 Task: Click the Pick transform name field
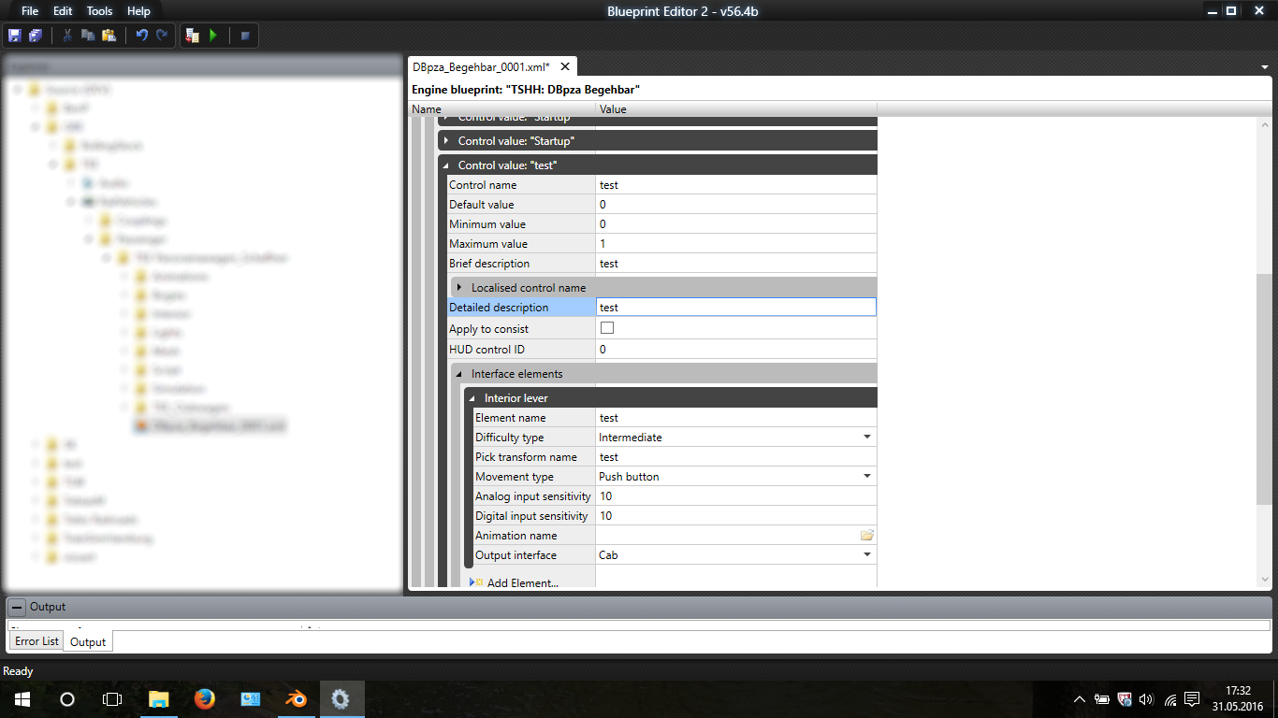point(736,457)
